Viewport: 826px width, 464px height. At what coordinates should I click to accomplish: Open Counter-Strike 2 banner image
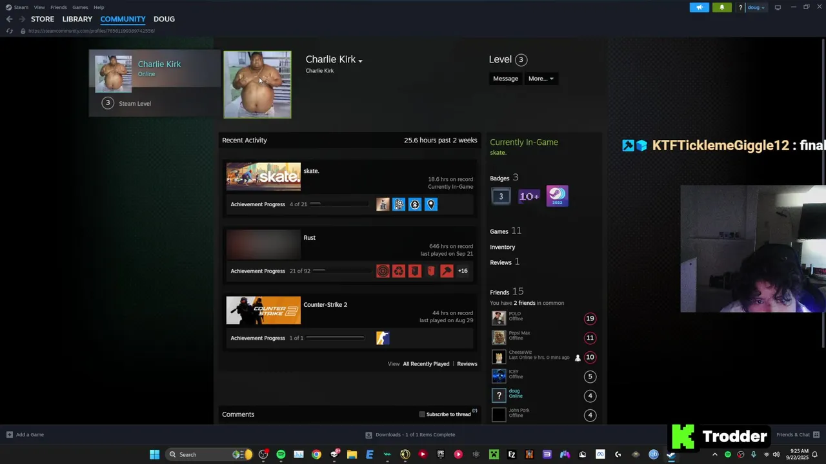tap(263, 311)
